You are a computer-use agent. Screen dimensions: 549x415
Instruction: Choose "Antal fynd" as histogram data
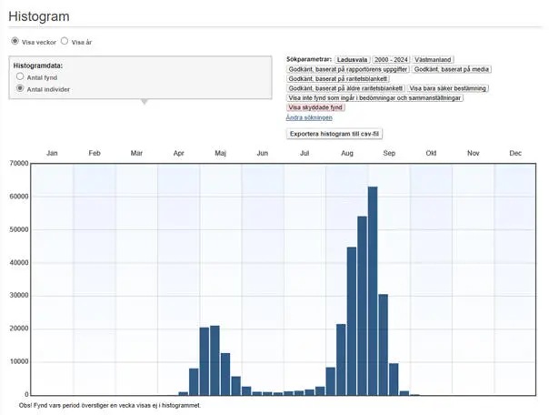(x=21, y=77)
